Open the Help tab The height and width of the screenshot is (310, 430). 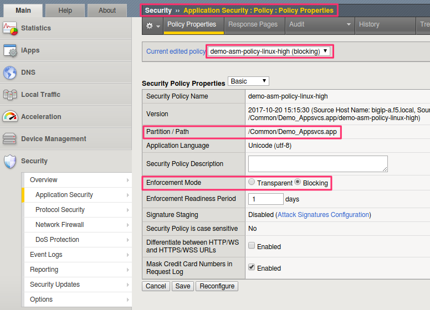point(65,11)
